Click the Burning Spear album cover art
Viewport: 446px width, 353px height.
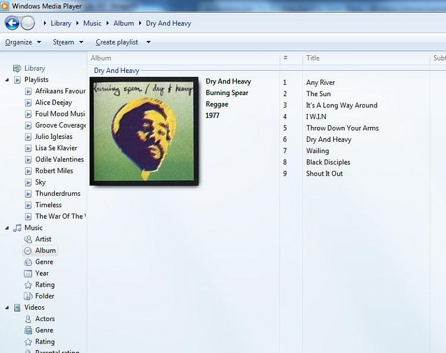click(144, 131)
